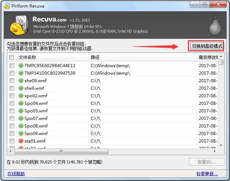Screen dimensions: 230x181
Task: Enable the Spo08.wmf checkbox
Action: [x=12, y=126]
